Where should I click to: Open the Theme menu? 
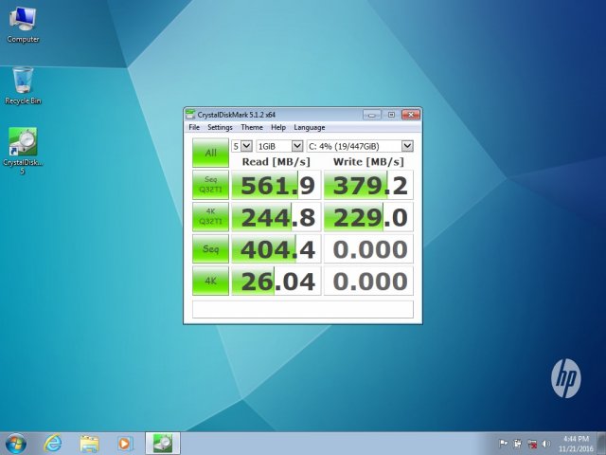[251, 127]
